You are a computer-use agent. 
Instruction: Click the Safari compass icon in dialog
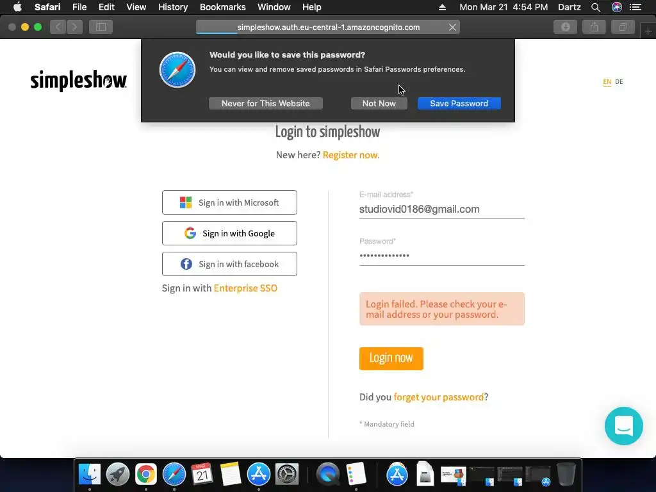coord(177,70)
